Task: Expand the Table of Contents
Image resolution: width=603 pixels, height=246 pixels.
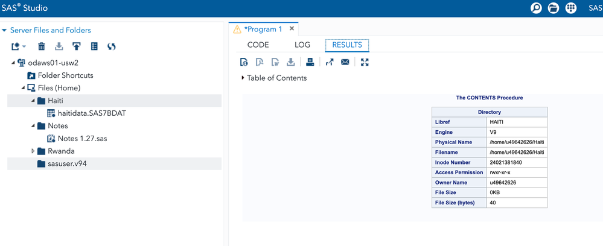Action: (243, 78)
